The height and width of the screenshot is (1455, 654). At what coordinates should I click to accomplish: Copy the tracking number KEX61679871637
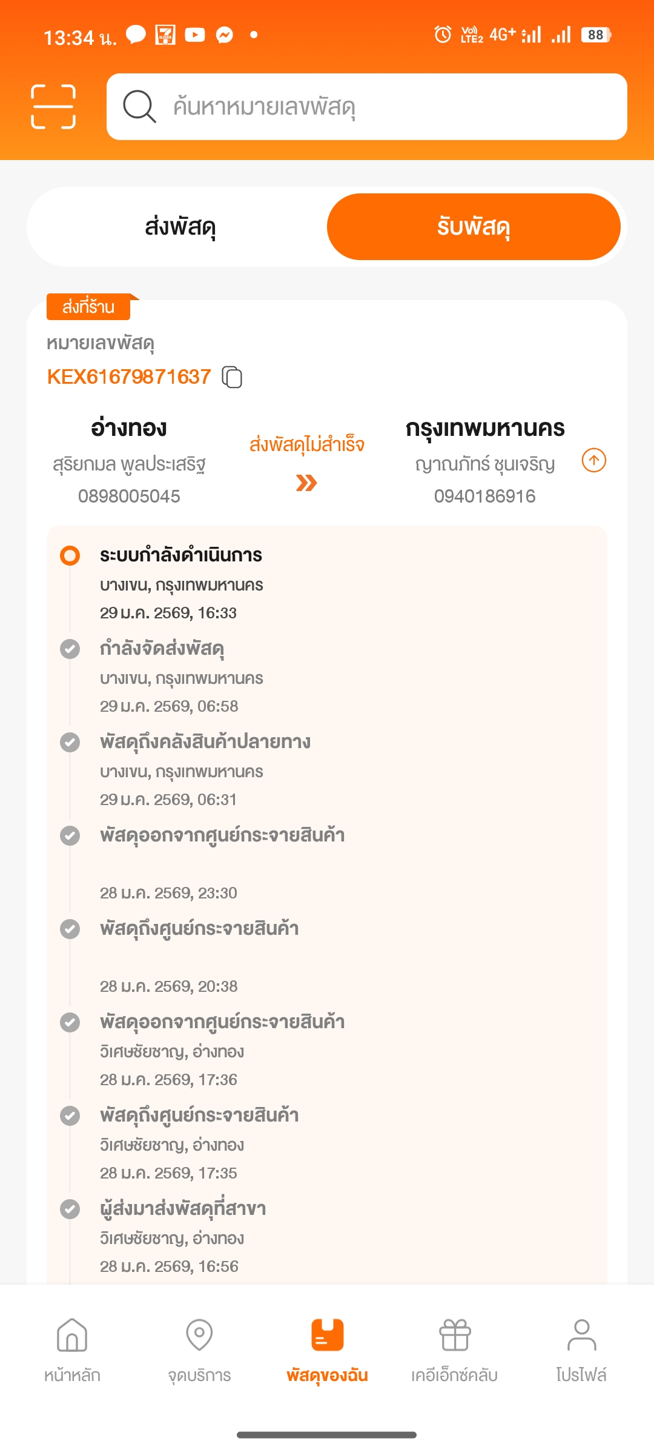click(232, 377)
